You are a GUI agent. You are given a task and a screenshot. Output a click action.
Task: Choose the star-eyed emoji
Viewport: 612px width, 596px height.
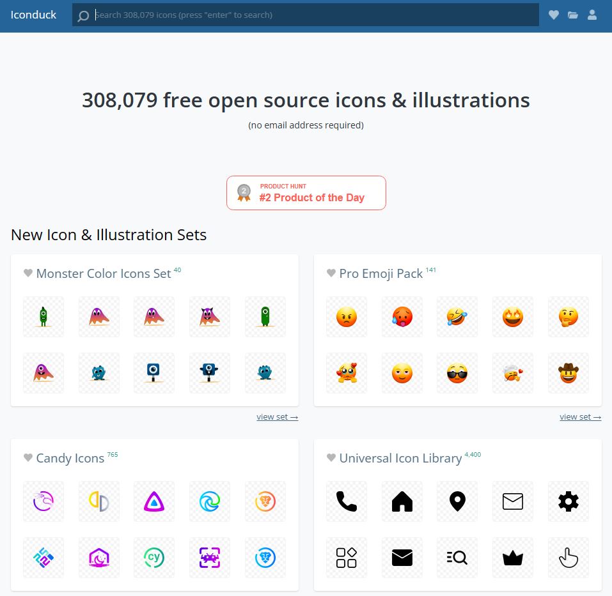coord(513,317)
